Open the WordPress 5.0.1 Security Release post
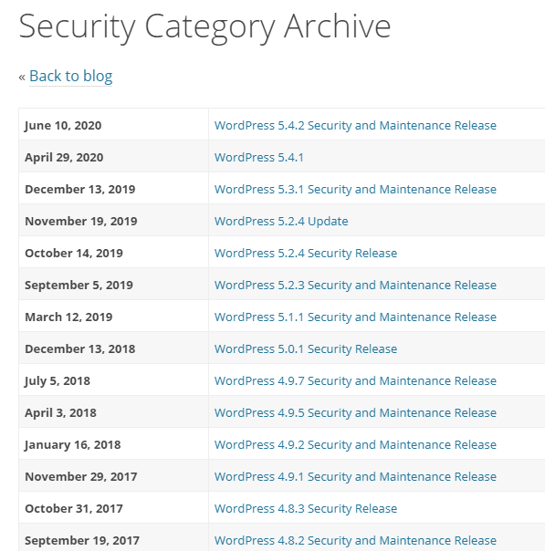The image size is (545, 551). pyautogui.click(x=306, y=349)
